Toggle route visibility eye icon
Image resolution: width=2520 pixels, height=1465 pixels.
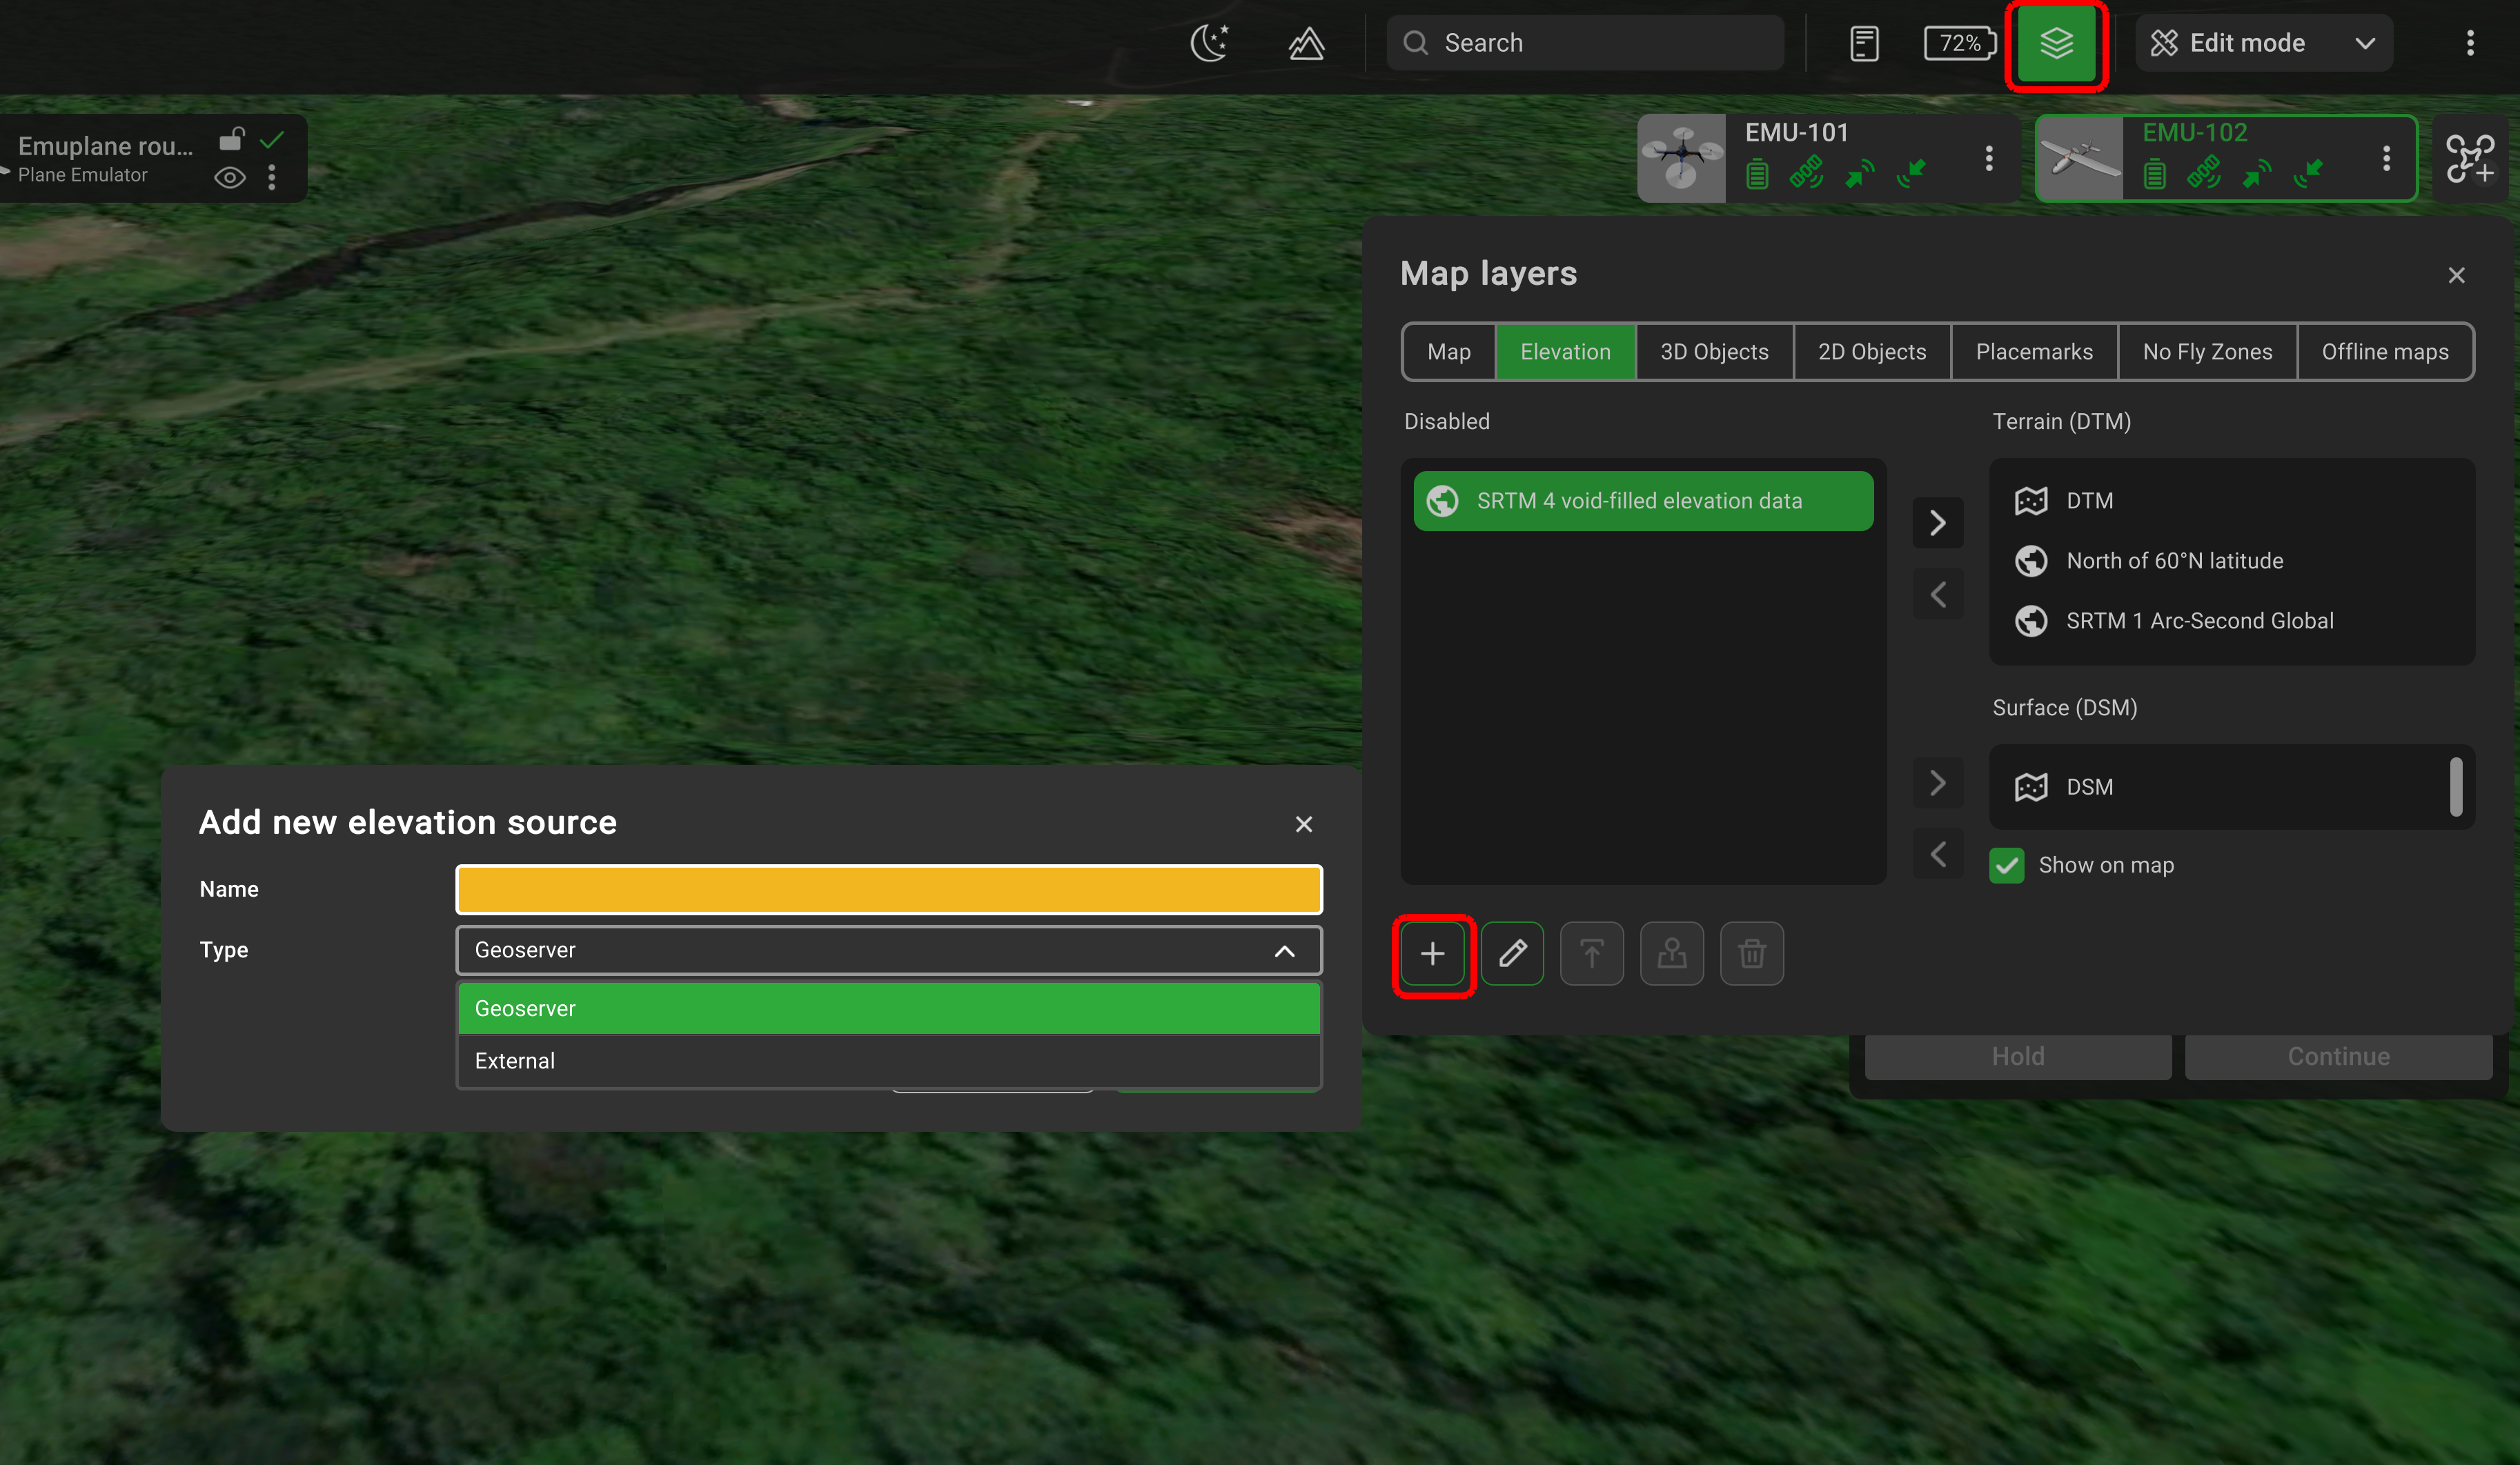pos(230,178)
